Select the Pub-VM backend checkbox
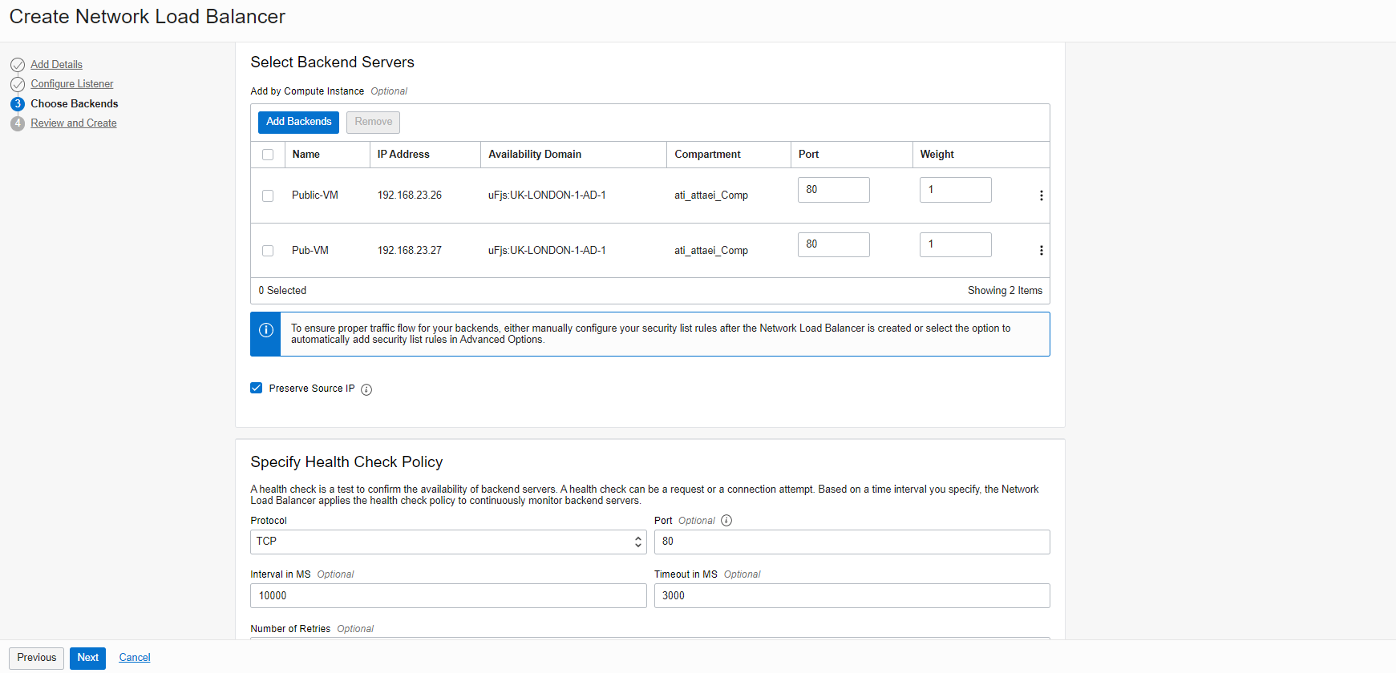Image resolution: width=1396 pixels, height=673 pixels. tap(268, 251)
